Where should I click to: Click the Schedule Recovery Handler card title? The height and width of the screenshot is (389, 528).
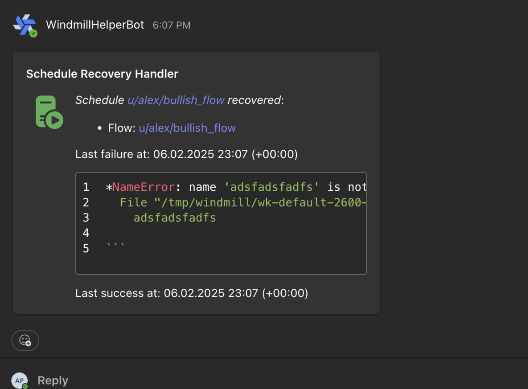(x=102, y=74)
